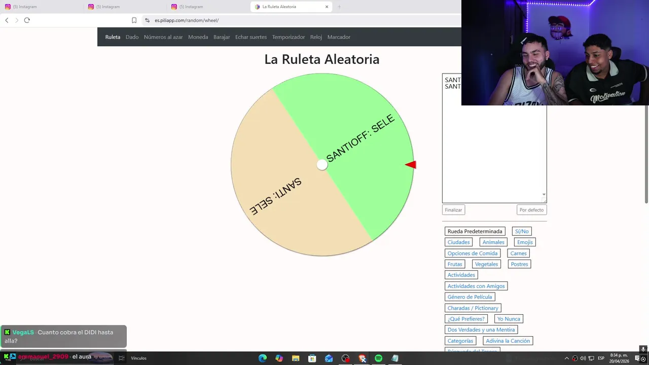Open Barajar in the navigation bar
This screenshot has height=365, width=649.
pyautogui.click(x=222, y=37)
